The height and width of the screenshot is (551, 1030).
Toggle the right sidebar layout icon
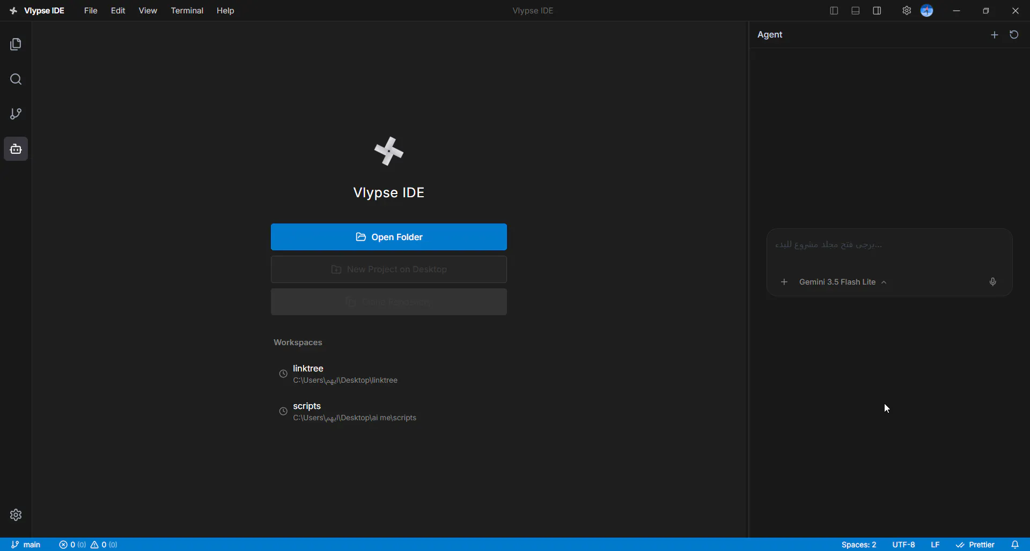tap(877, 11)
